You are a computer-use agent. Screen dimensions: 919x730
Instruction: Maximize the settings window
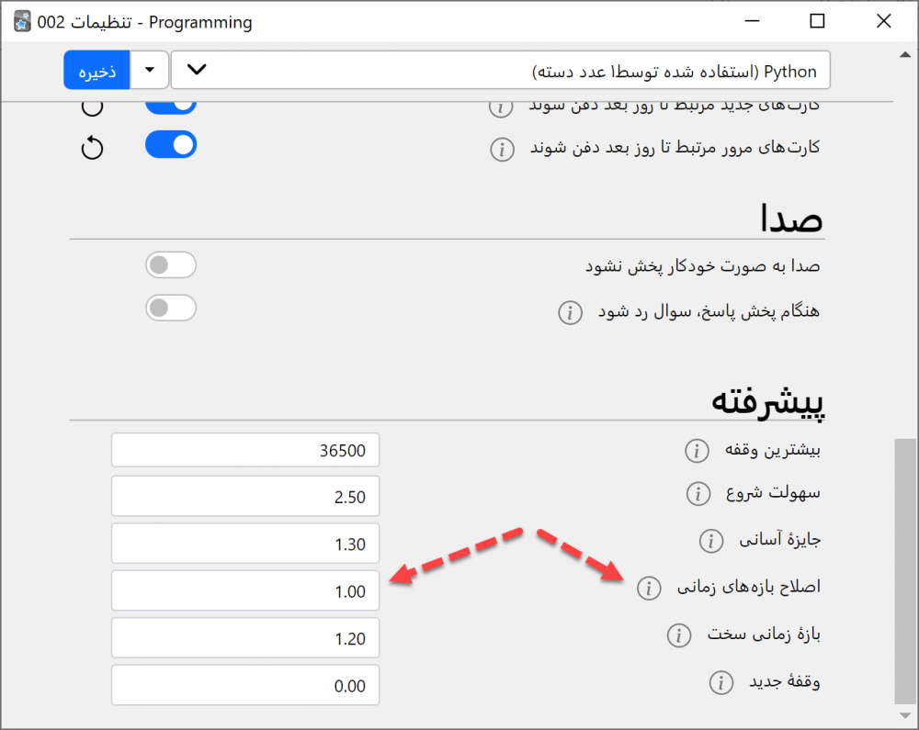coord(817,21)
